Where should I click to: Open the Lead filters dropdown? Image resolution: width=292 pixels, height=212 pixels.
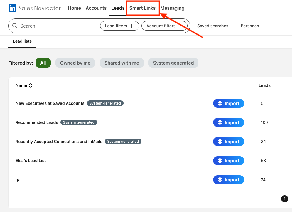tap(119, 26)
